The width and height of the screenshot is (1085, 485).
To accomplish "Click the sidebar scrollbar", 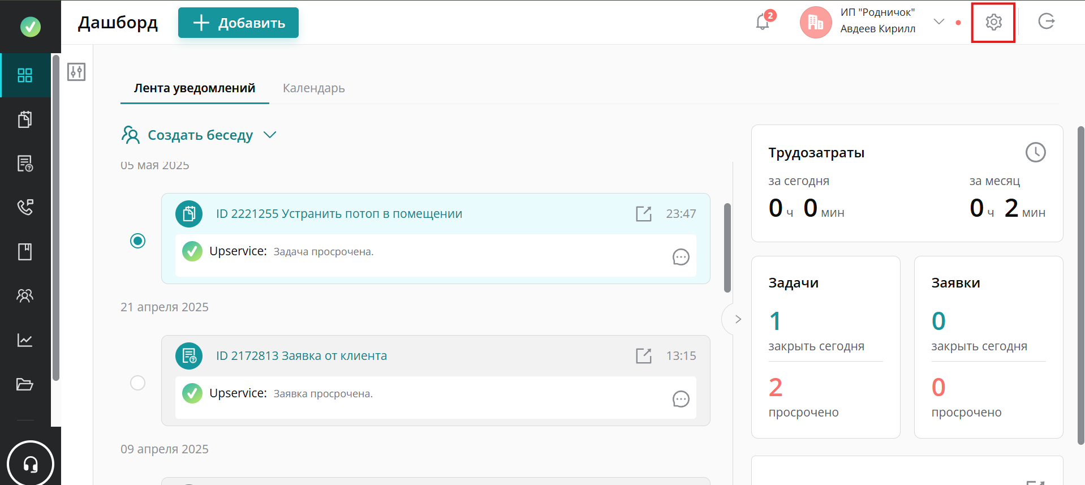I will tap(56, 217).
